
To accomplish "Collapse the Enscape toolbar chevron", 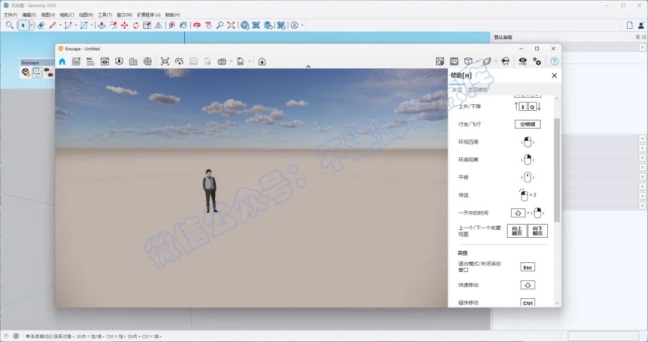I will (308, 66).
